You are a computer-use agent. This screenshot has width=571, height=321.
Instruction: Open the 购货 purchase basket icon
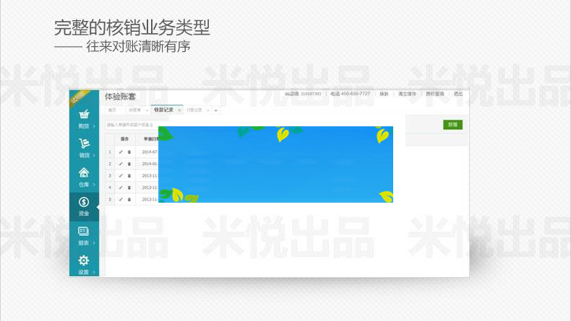coord(84,115)
